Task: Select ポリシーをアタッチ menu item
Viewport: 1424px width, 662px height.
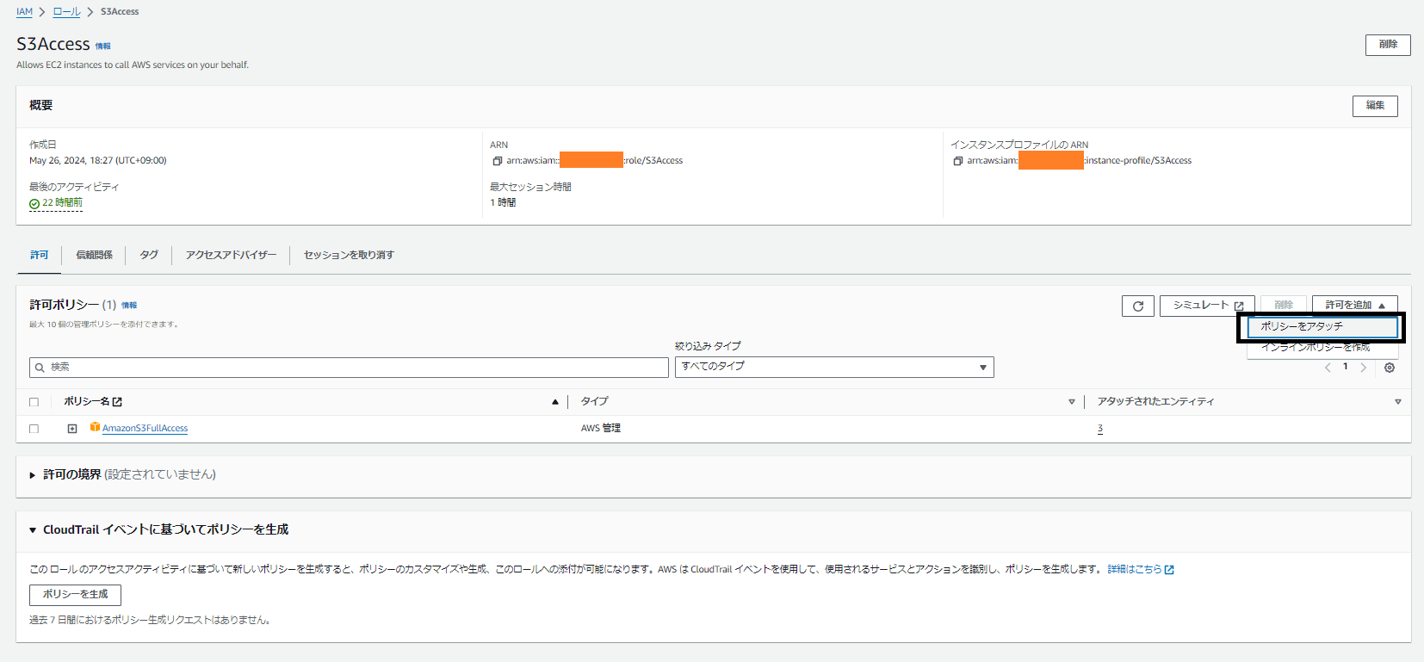Action: pyautogui.click(x=1322, y=327)
